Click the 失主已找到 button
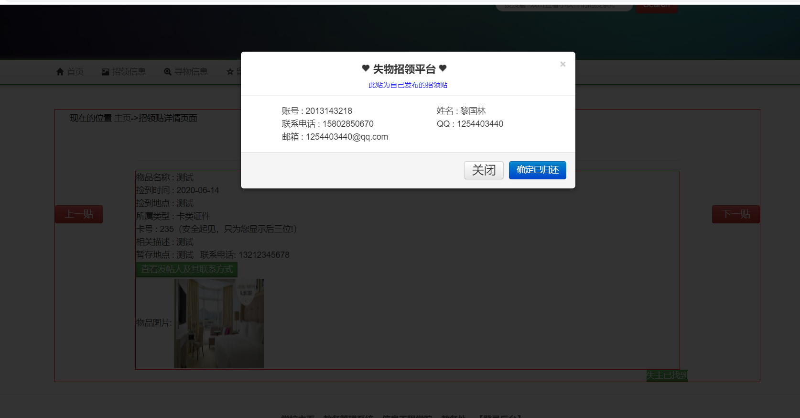This screenshot has width=800, height=418. tap(667, 375)
